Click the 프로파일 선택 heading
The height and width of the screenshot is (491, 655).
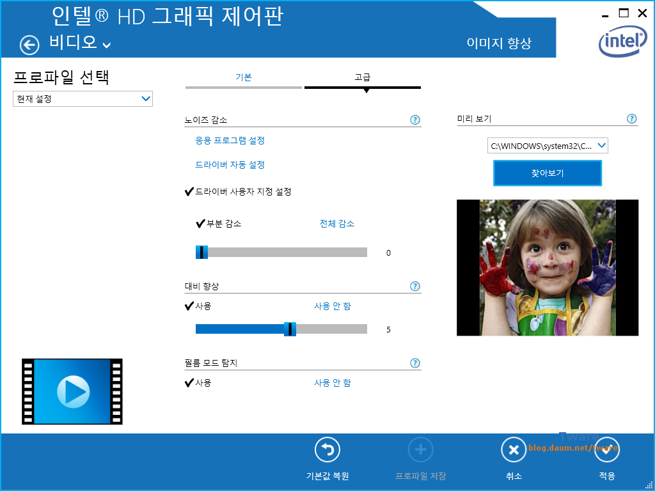click(x=62, y=77)
